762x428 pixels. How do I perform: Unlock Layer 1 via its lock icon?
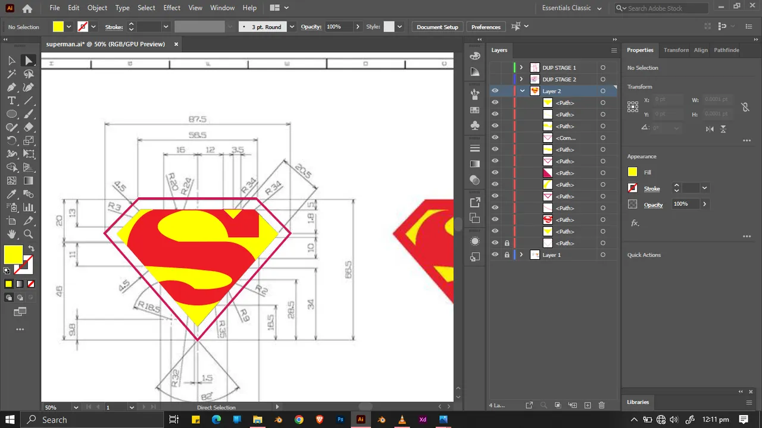click(507, 254)
